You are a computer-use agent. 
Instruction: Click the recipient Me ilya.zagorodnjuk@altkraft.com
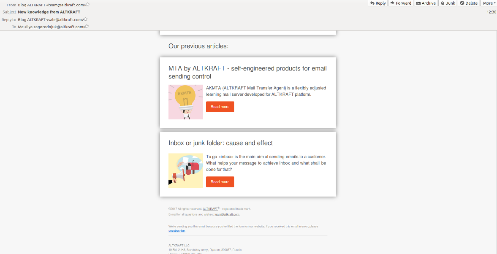[52, 27]
